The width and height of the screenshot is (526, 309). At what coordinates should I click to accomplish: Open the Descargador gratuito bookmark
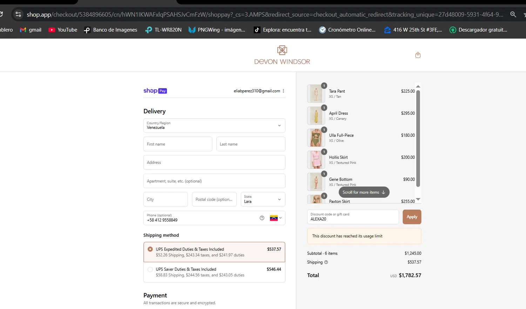478,30
